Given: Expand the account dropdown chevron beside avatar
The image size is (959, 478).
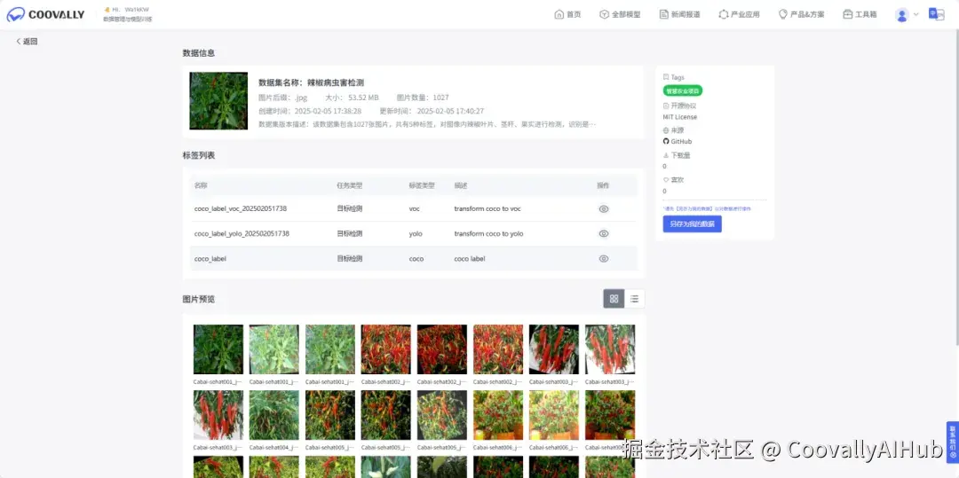Looking at the screenshot, I should click(915, 14).
